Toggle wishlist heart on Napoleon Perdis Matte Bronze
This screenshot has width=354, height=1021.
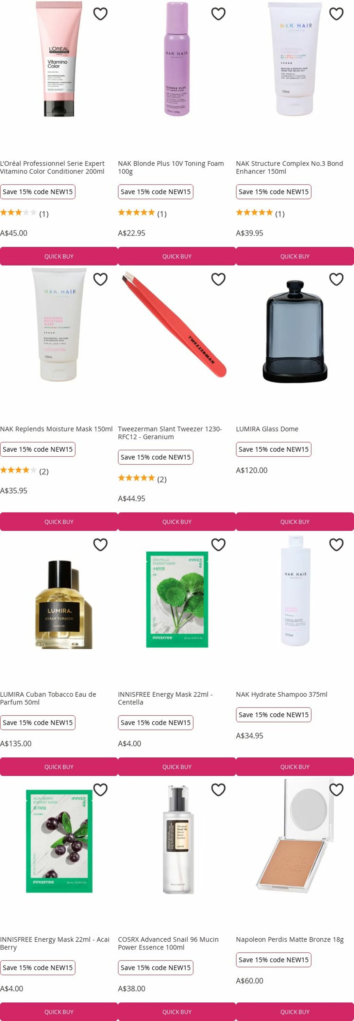[336, 790]
